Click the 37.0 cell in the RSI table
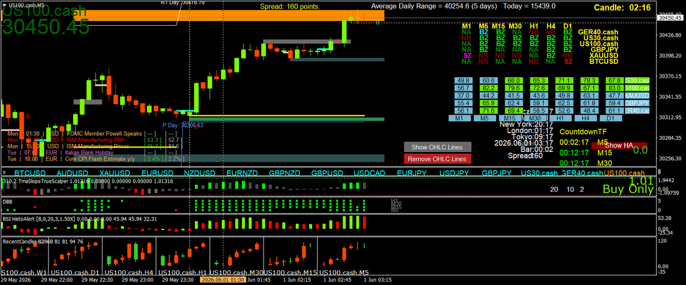 (463, 95)
